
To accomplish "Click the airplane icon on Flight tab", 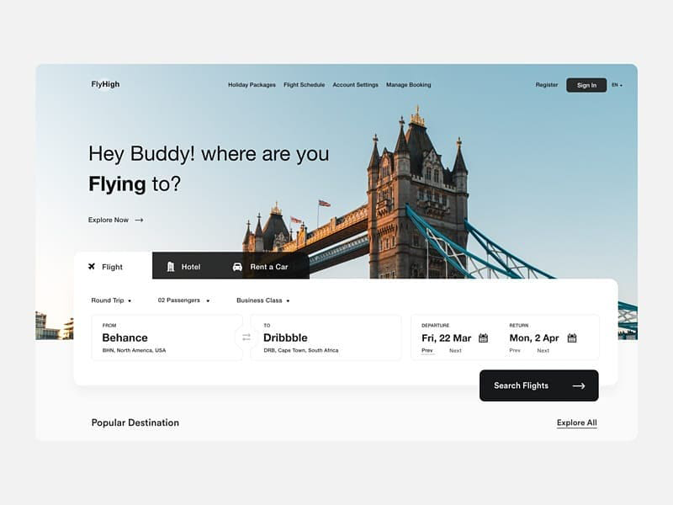I will click(x=92, y=267).
